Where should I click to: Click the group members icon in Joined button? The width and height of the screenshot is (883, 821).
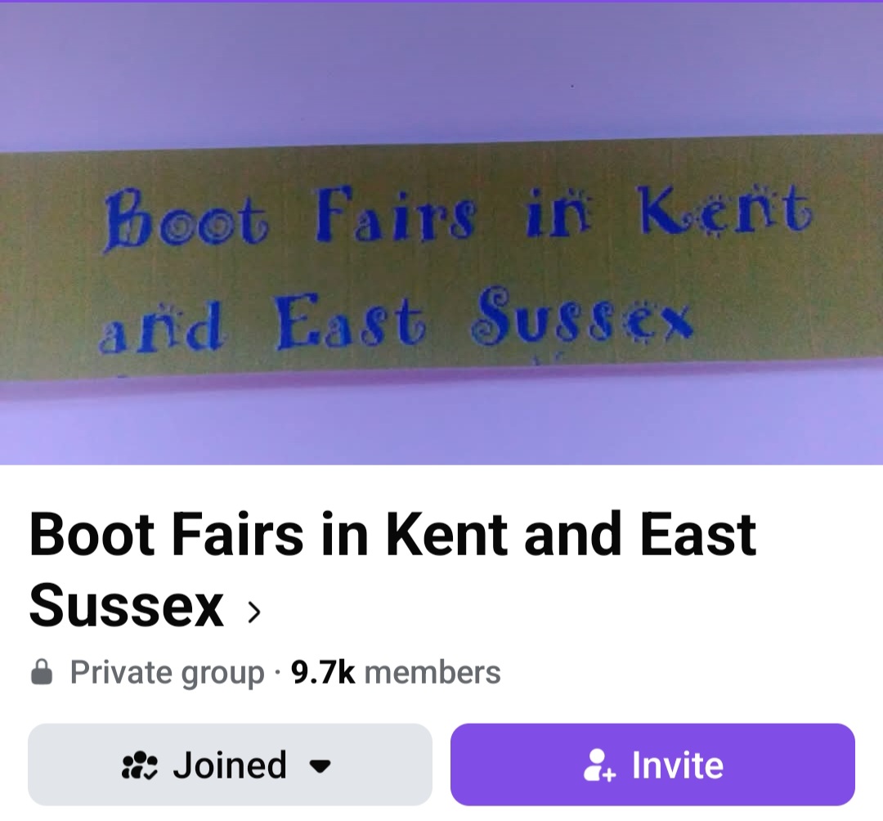tap(140, 765)
